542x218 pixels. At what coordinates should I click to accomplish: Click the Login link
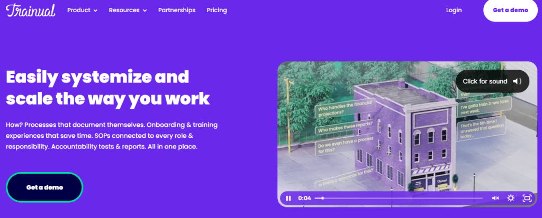point(454,11)
